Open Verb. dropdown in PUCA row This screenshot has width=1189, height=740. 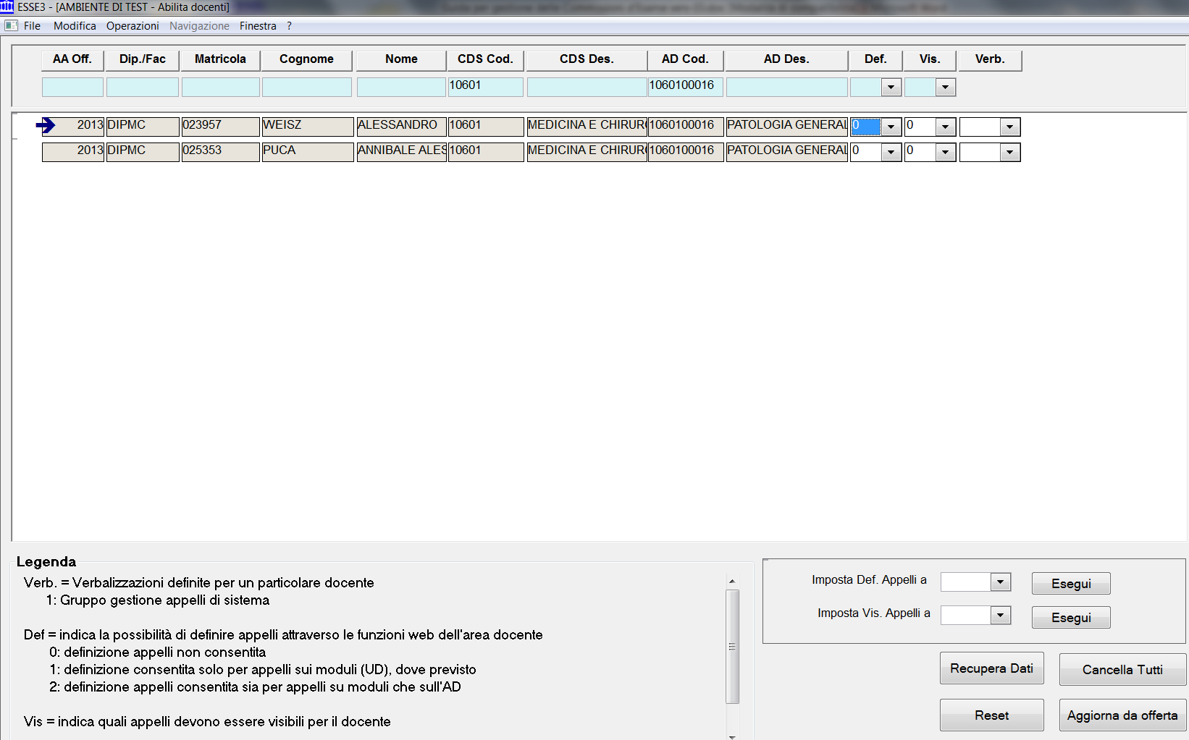(1009, 152)
